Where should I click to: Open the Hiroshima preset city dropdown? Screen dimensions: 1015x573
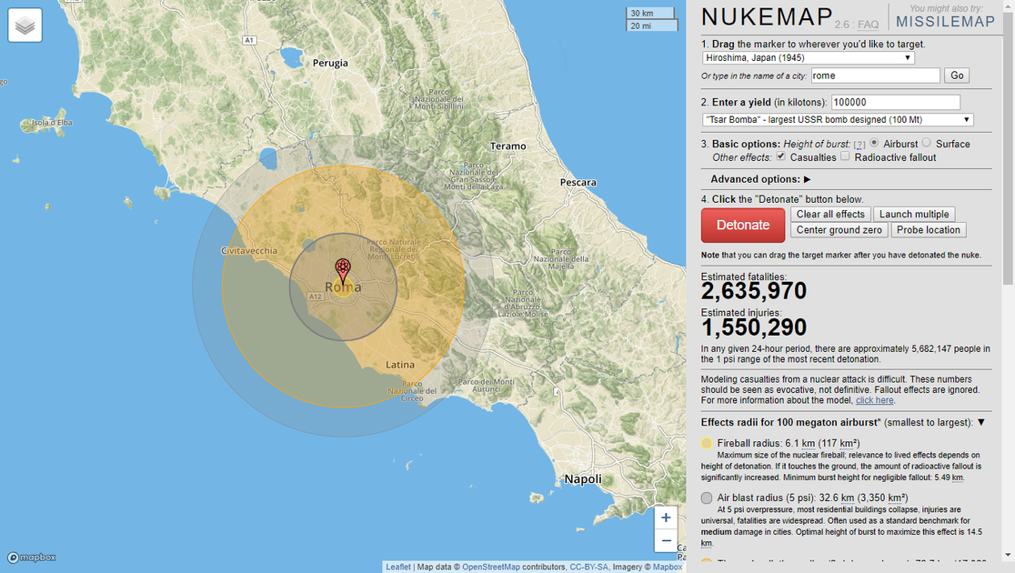pos(808,56)
